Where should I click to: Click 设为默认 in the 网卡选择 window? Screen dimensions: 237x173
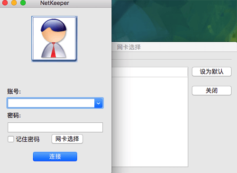[212, 72]
